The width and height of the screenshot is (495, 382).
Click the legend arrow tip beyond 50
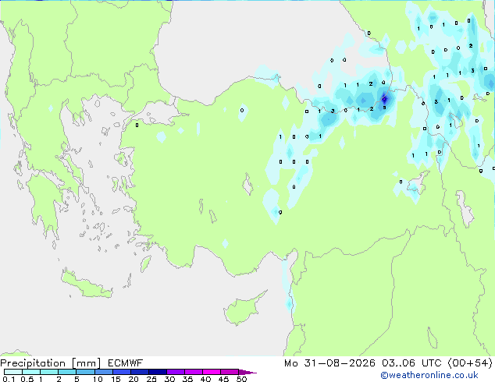point(247,372)
